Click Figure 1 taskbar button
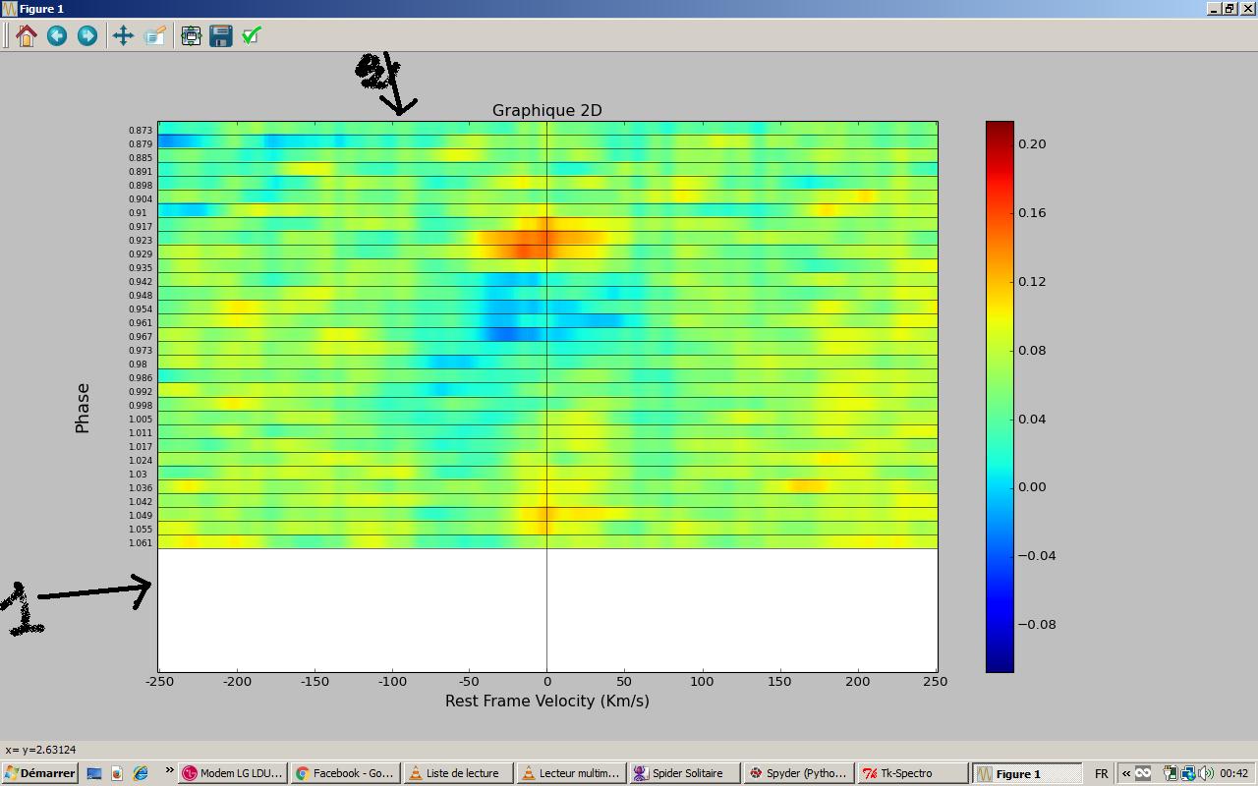This screenshot has height=786, width=1258. 1026,773
